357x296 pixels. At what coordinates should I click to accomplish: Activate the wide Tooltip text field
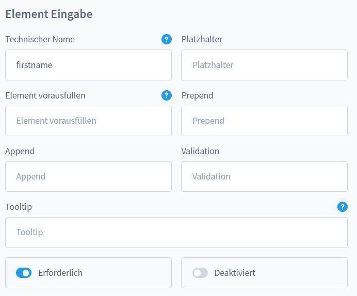[176, 233]
